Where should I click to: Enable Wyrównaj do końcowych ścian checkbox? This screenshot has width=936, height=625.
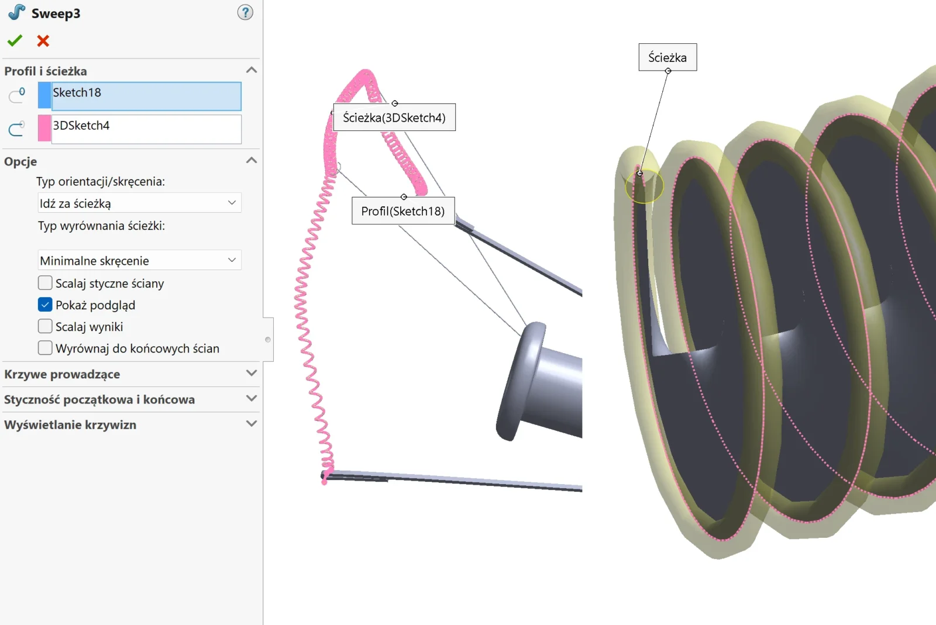pyautogui.click(x=45, y=348)
